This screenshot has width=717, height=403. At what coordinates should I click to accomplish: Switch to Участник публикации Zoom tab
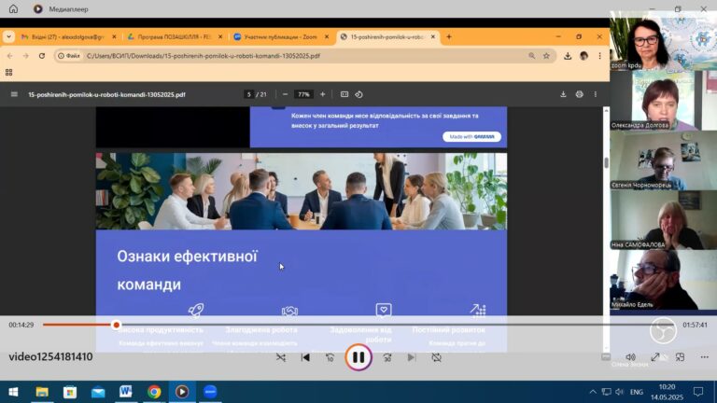click(x=279, y=37)
